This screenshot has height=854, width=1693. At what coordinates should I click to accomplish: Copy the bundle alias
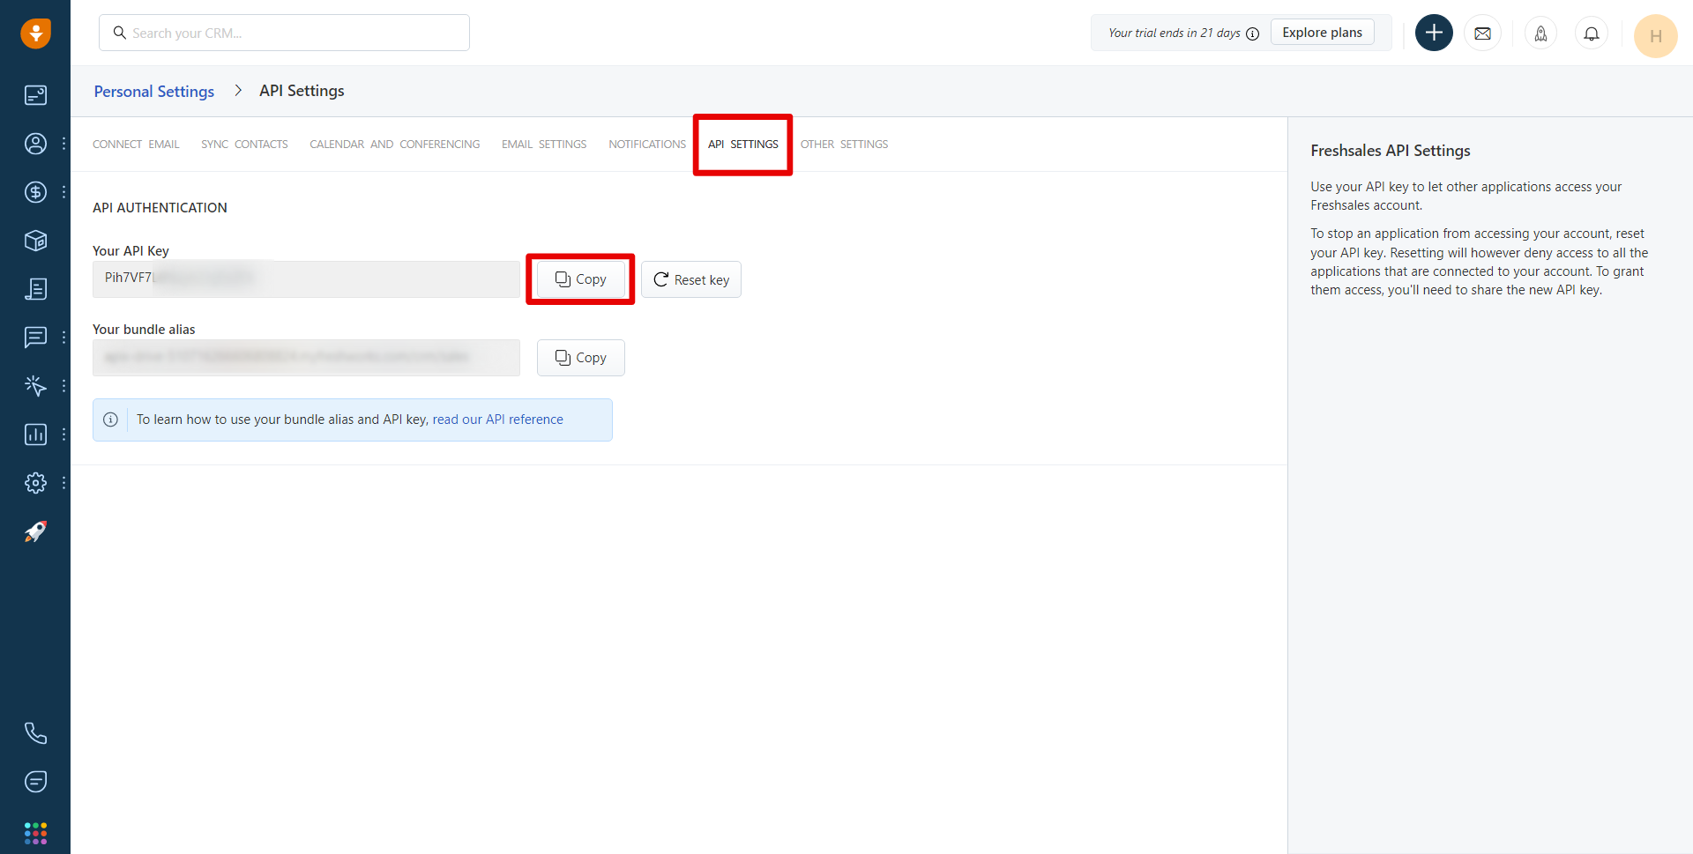[x=580, y=358]
